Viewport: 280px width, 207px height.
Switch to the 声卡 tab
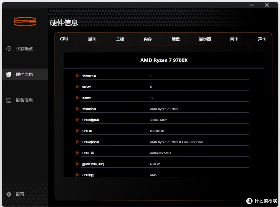pos(262,39)
